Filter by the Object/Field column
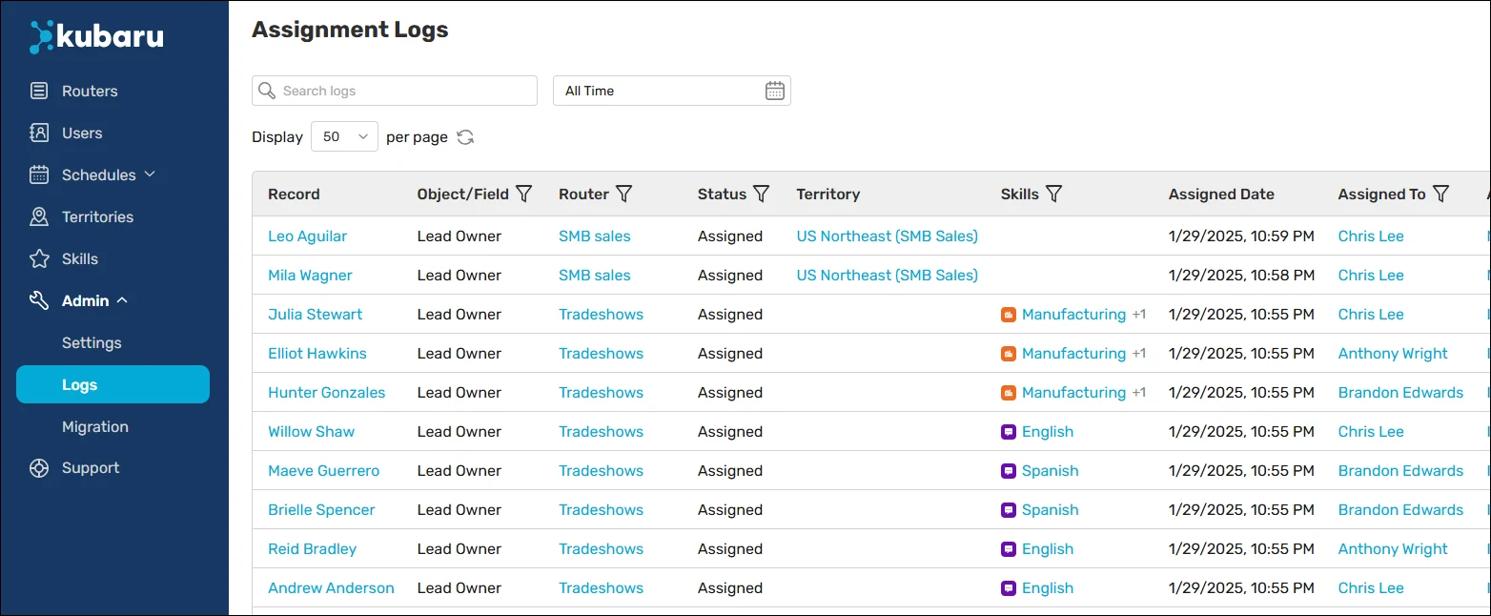The height and width of the screenshot is (616, 1491). [524, 194]
